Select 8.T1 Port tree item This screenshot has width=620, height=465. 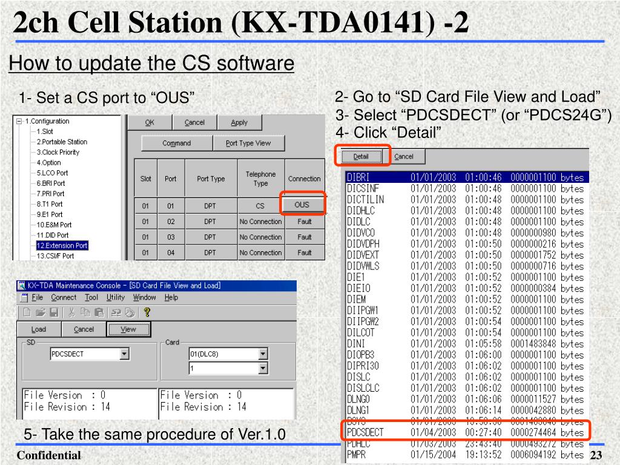point(50,204)
